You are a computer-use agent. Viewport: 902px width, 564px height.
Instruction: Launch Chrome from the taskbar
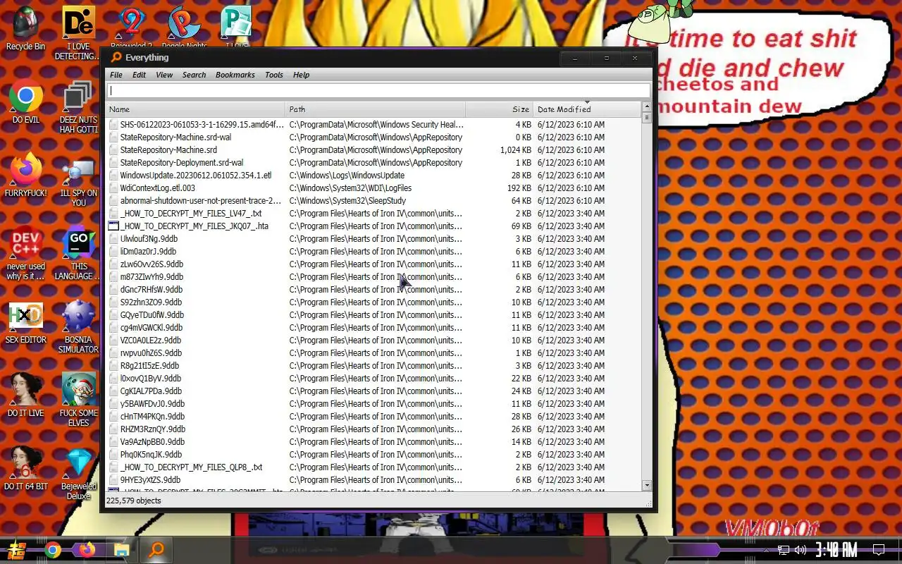click(x=52, y=550)
